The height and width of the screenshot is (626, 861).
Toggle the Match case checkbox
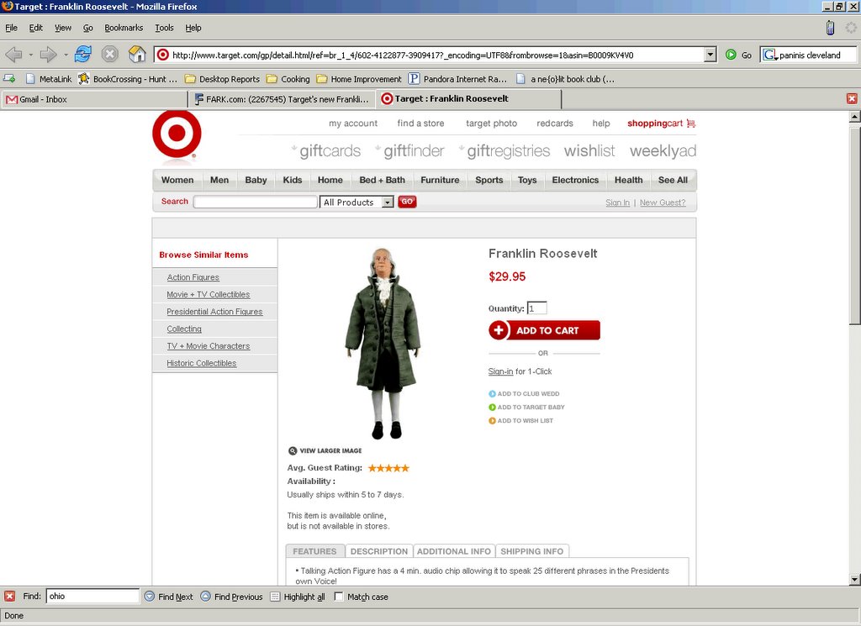point(339,597)
